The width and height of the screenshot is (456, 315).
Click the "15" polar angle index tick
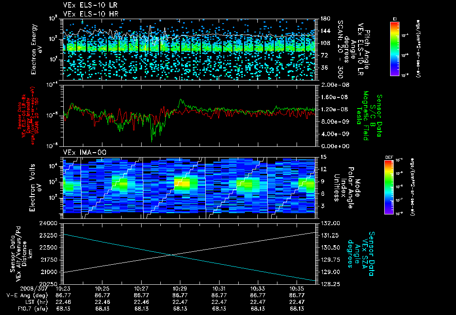click(323, 157)
